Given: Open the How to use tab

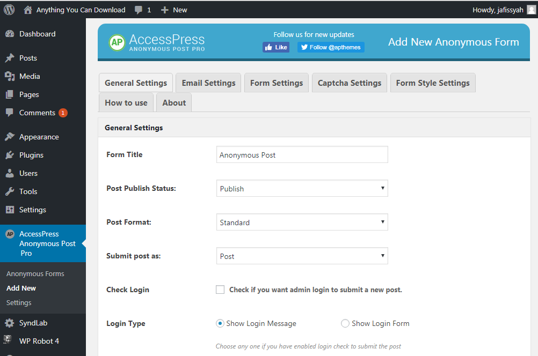Looking at the screenshot, I should point(126,103).
